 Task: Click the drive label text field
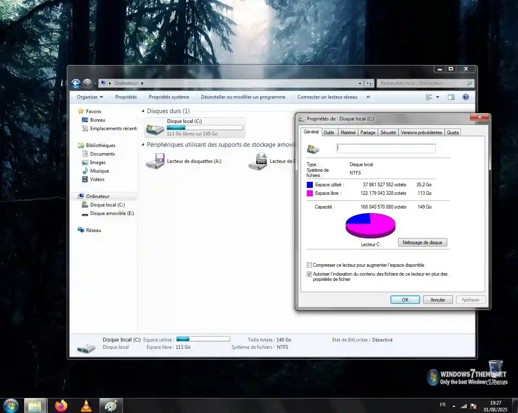point(386,148)
